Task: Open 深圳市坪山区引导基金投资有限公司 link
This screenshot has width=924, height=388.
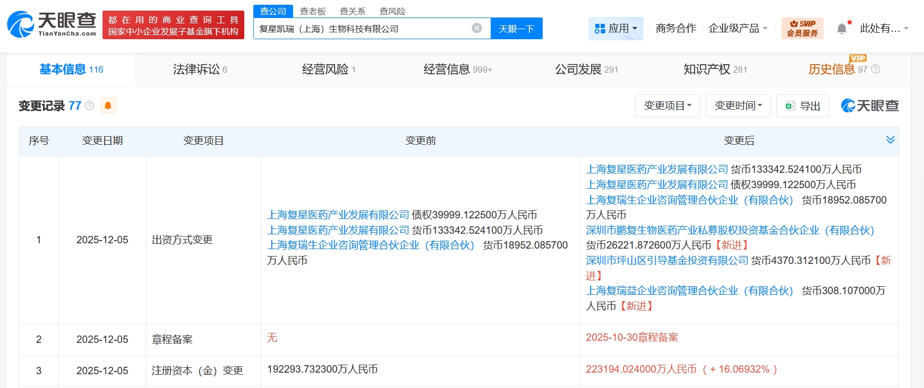Action: (x=666, y=260)
